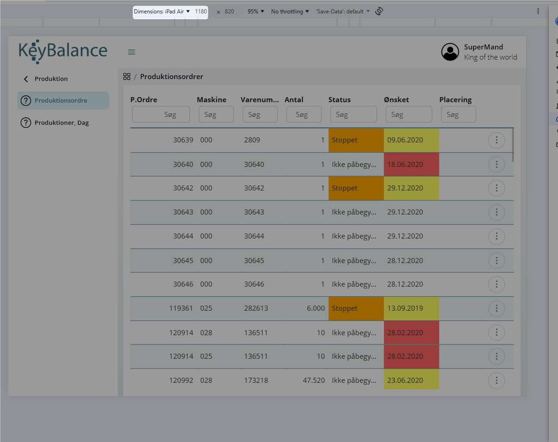Click the back chevron next to Produktion
This screenshot has height=442, width=558.
point(26,79)
